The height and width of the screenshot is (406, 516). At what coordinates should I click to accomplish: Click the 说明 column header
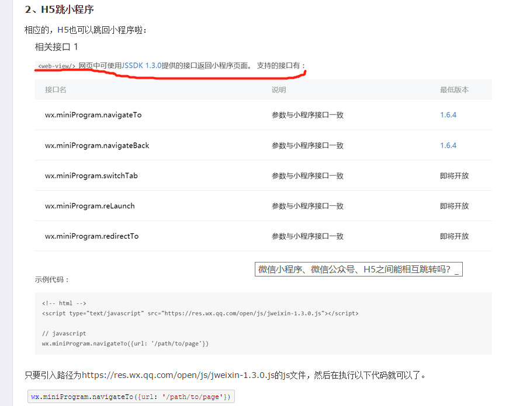(279, 90)
